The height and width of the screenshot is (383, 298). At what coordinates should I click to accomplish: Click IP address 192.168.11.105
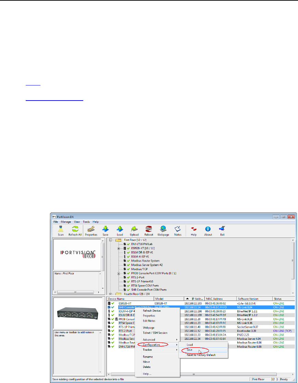point(193,303)
